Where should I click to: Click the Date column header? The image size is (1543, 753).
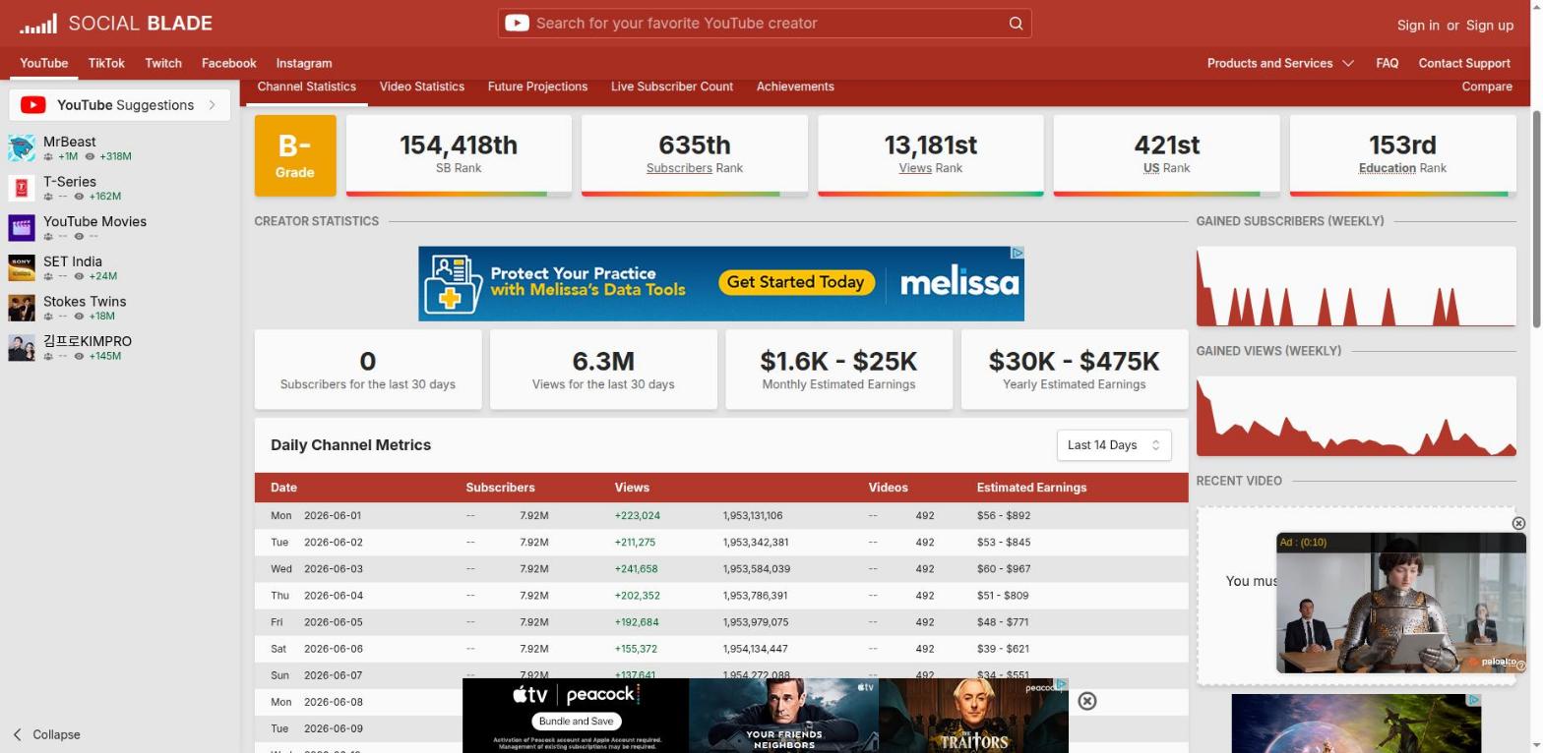coord(283,488)
